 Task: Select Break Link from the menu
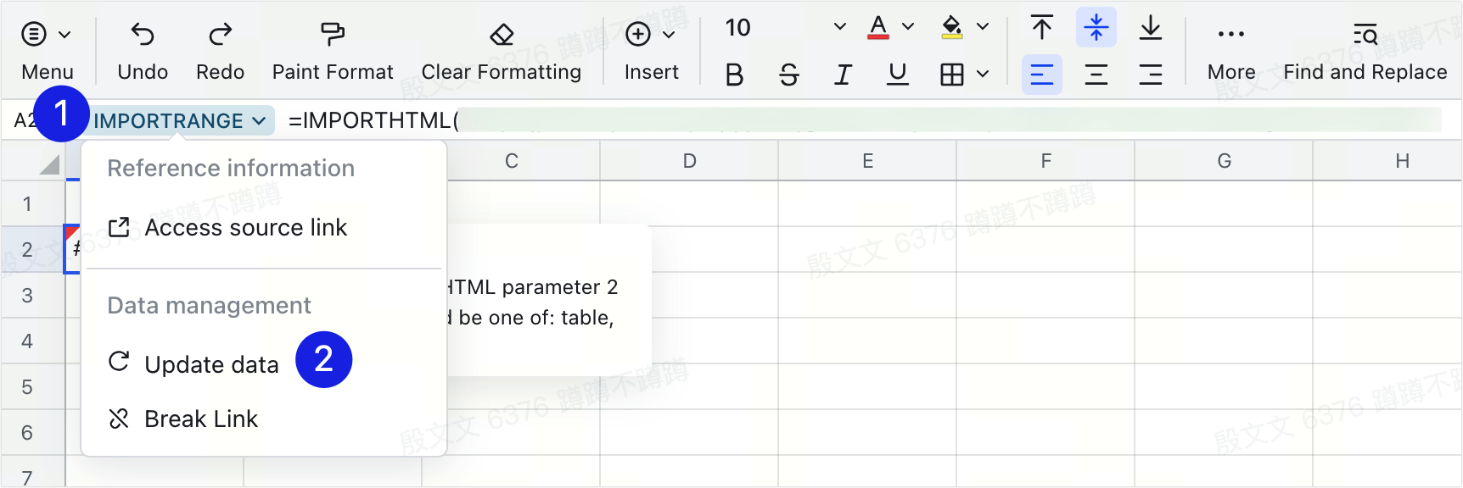tap(202, 419)
